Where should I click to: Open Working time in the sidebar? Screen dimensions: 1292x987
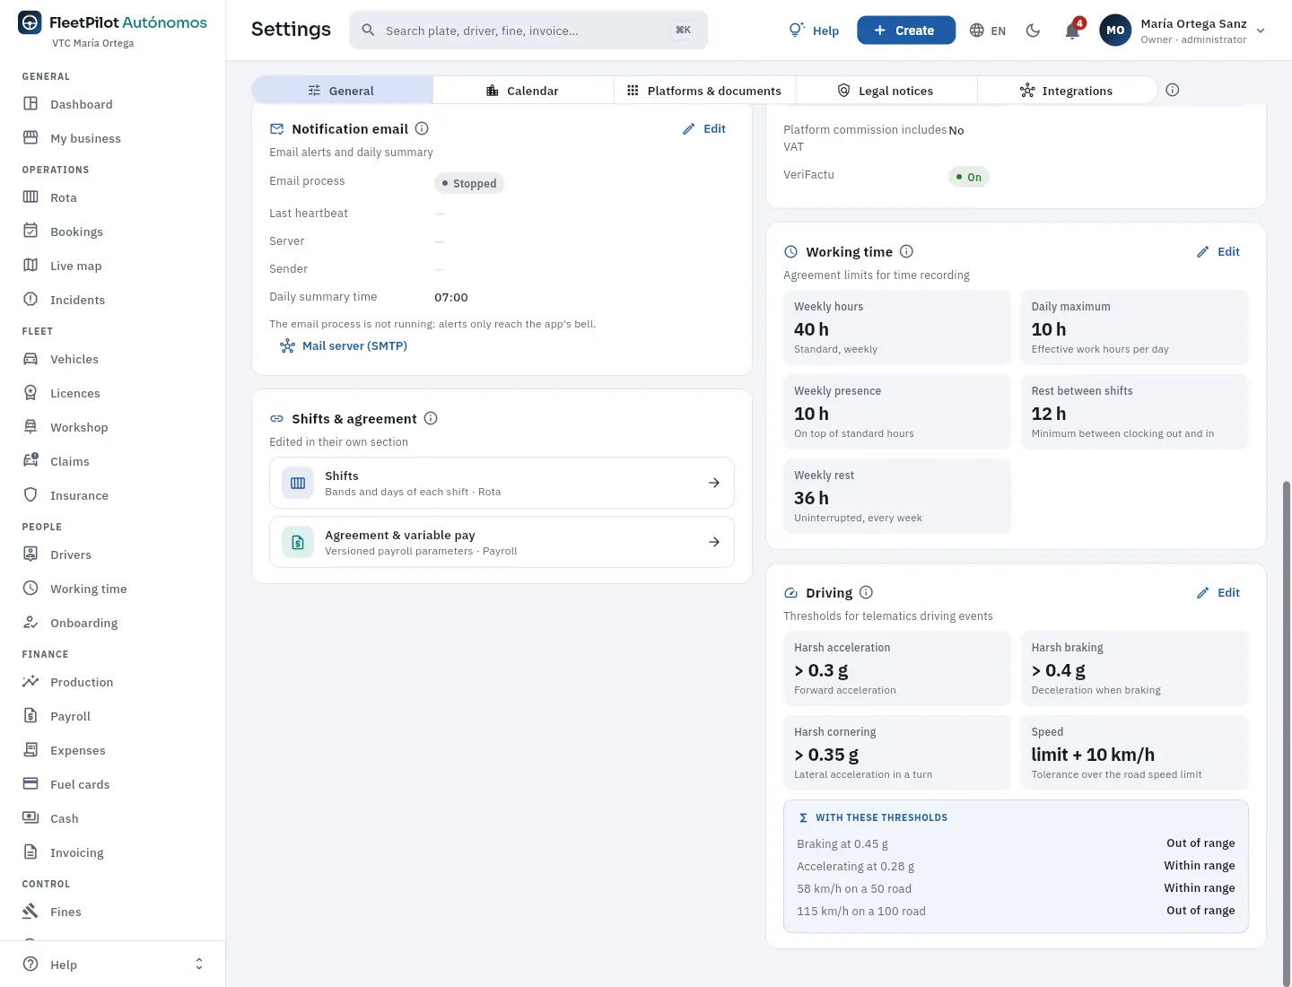[112, 589]
